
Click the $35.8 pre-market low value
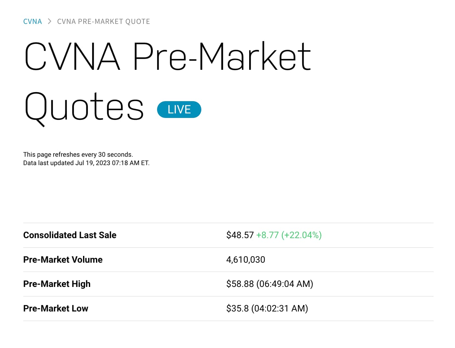[238, 308]
